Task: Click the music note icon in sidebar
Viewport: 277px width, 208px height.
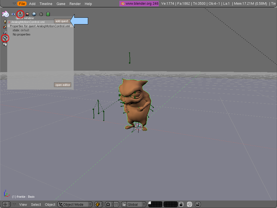Action: (5, 32)
